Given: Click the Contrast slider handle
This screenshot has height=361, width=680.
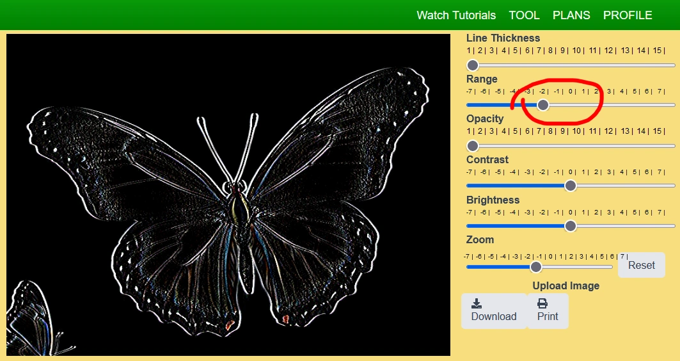Looking at the screenshot, I should click(x=571, y=186).
